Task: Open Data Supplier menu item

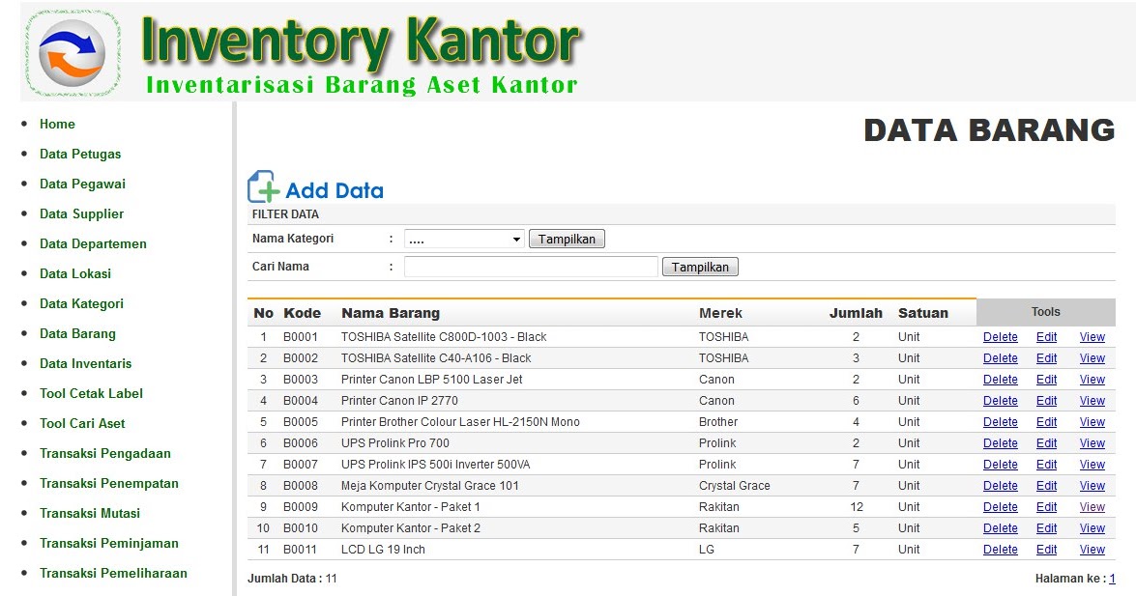Action: (82, 213)
